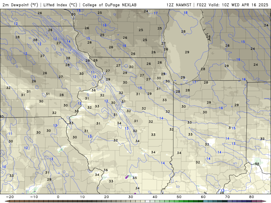This screenshot has height=203, width=271.
Task: Click the black dewpoint value 35
Action: 134,178
